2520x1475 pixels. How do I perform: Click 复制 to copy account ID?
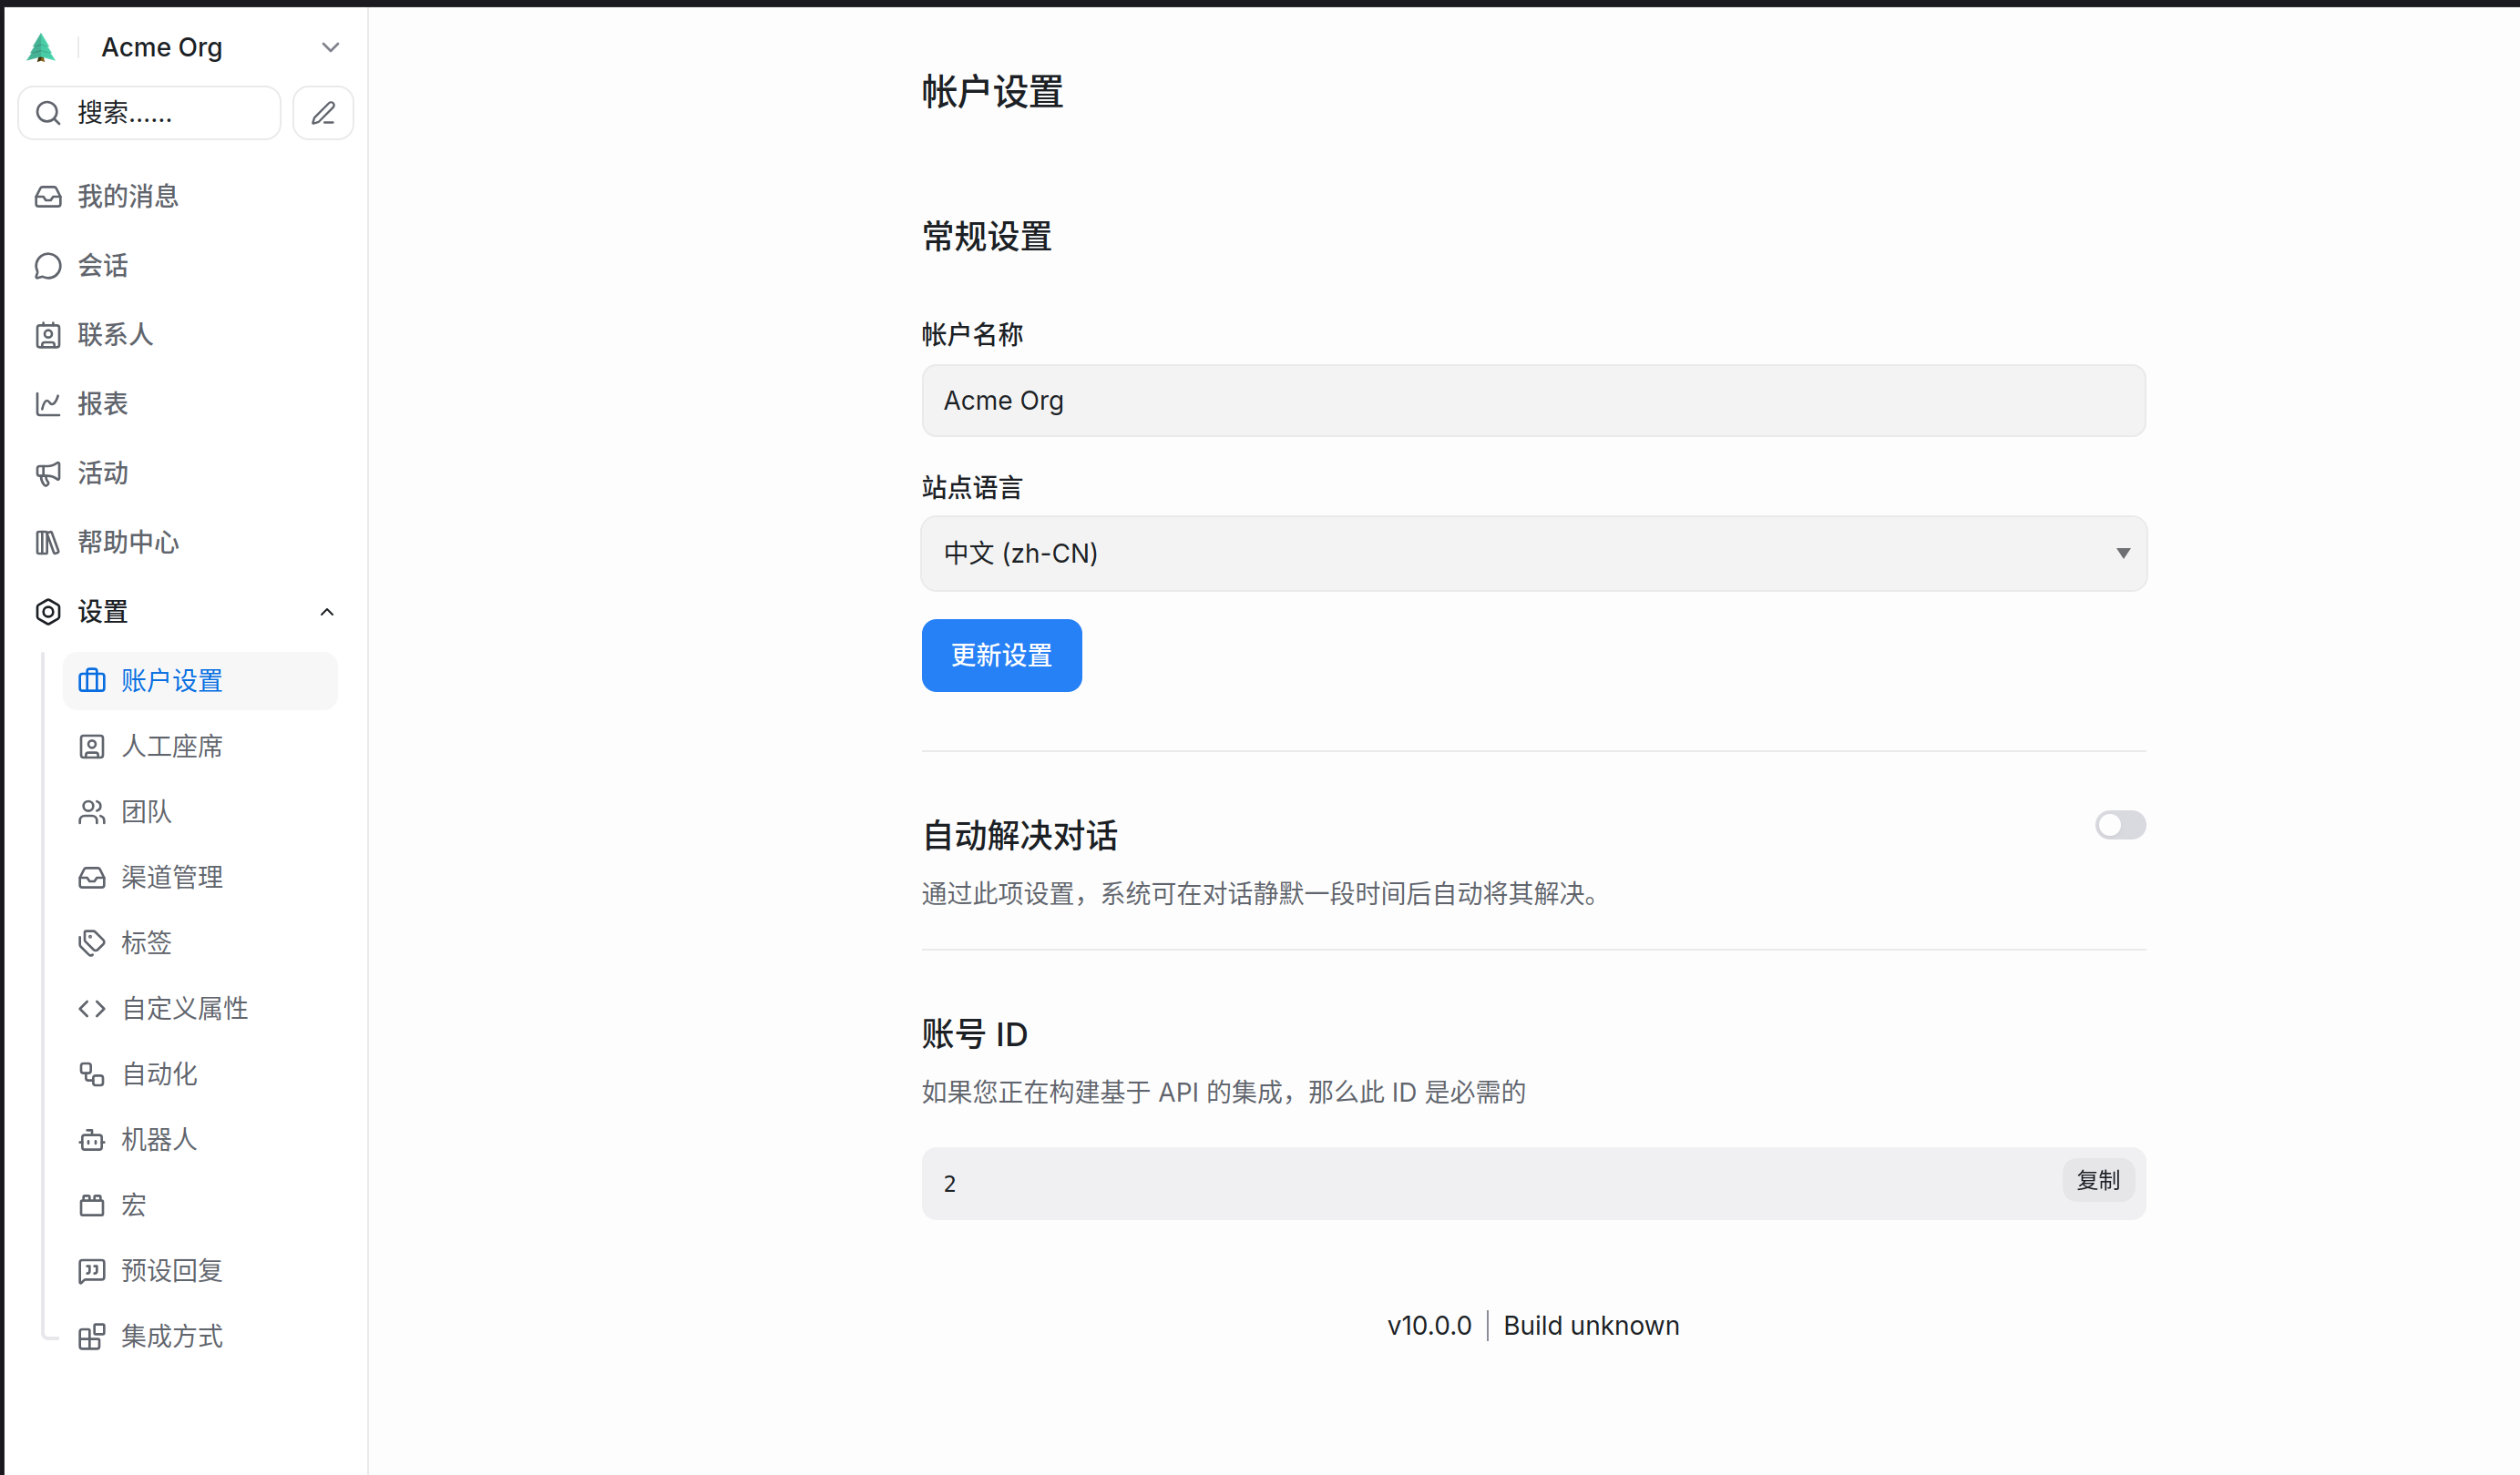pos(2097,1180)
